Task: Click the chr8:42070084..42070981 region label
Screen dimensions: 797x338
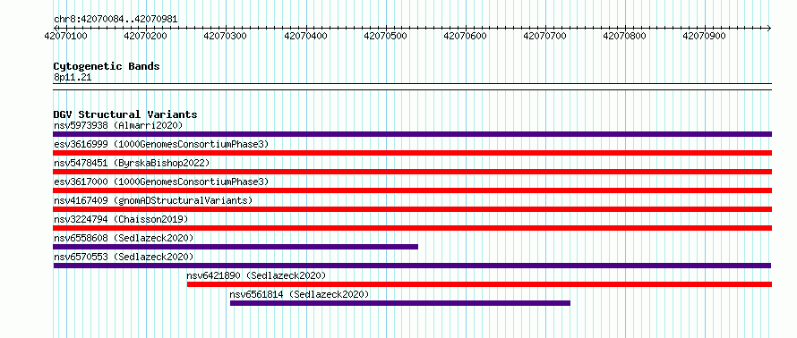Action: click(x=116, y=20)
